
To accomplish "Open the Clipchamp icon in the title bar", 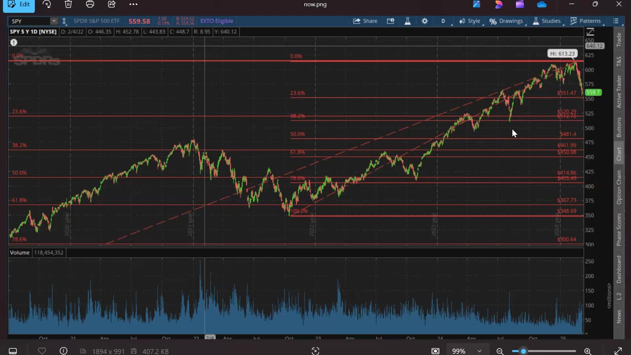I will click(520, 4).
